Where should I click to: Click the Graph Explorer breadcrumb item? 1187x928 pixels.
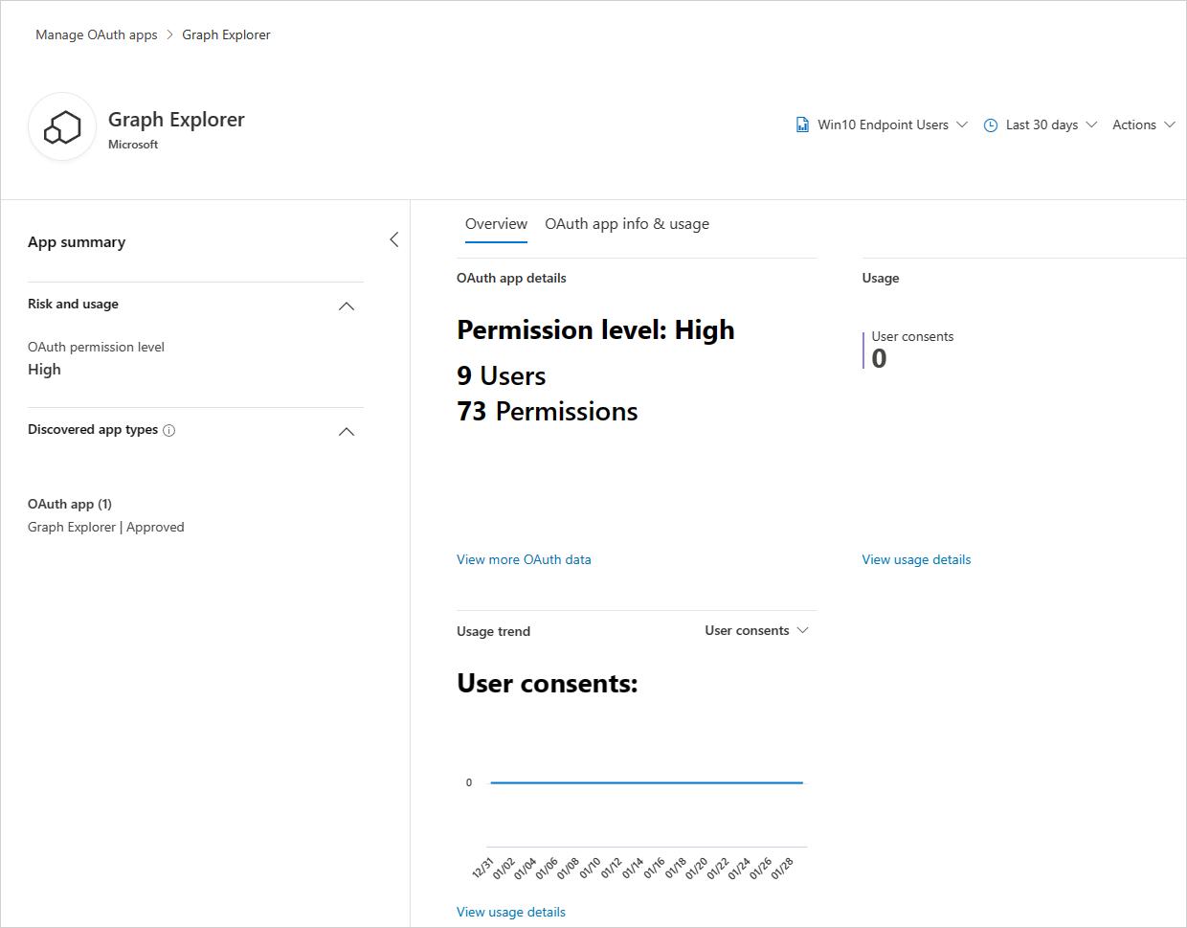point(226,34)
